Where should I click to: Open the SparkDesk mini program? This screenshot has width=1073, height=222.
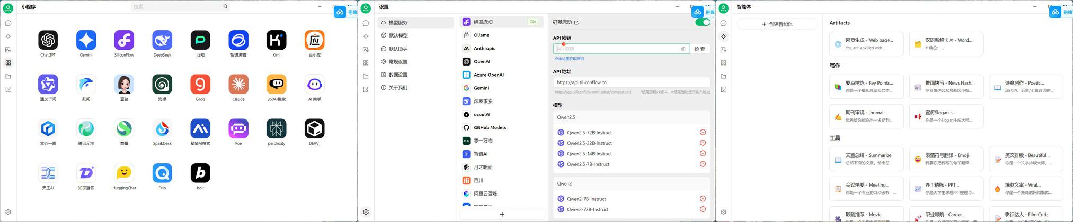pos(162,129)
